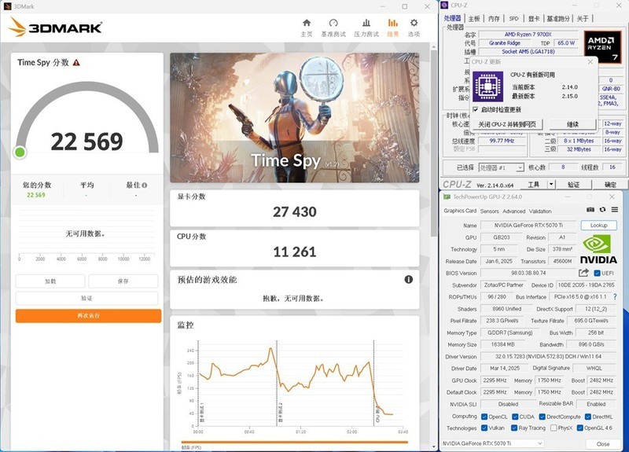Click the 3DMark vertical scrollbar

(x=434, y=144)
